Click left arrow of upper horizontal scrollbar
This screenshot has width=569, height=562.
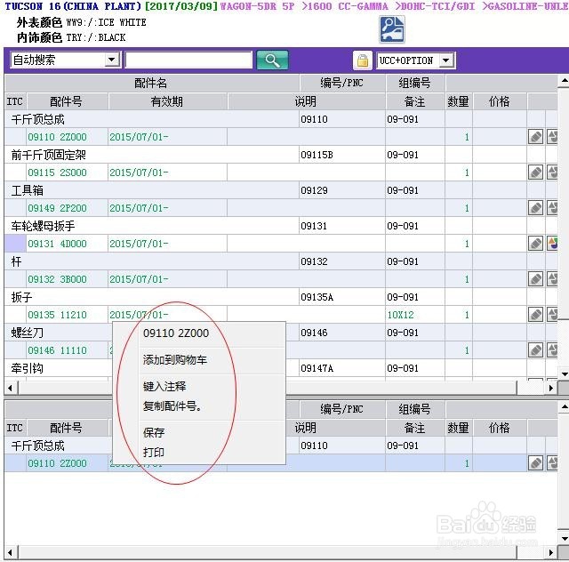click(x=10, y=388)
